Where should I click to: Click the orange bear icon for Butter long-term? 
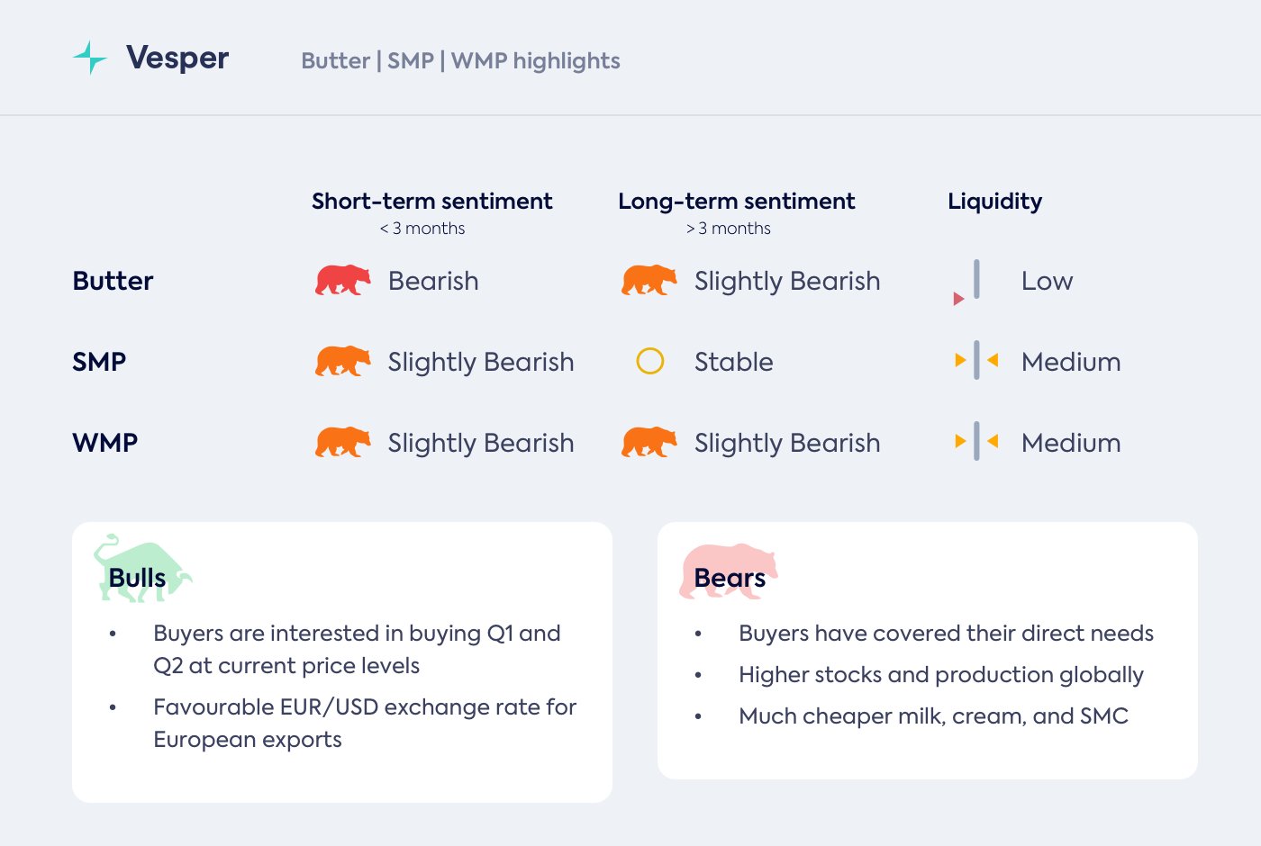[649, 281]
